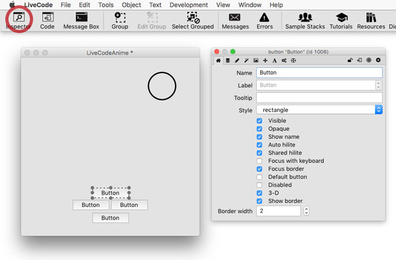Click the lowest Button in LiveCodeAnime window
Image resolution: width=396 pixels, height=260 pixels.
tap(111, 218)
